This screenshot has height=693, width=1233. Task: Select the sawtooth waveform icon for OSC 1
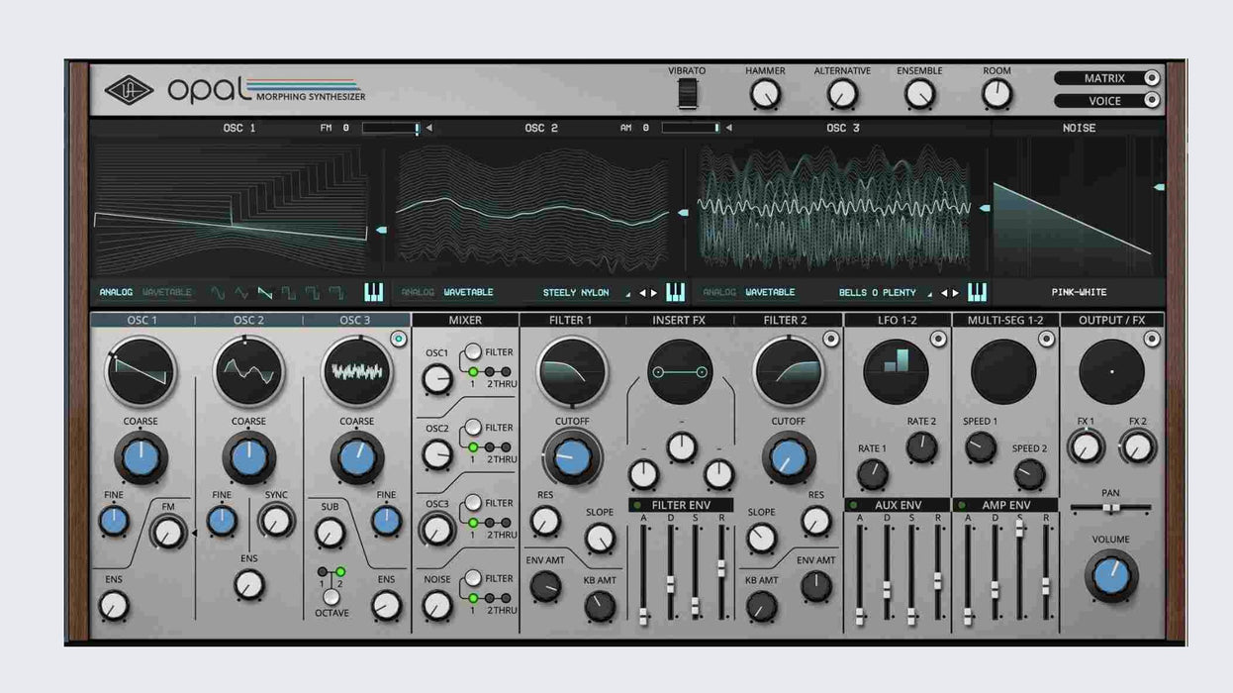[x=265, y=292]
